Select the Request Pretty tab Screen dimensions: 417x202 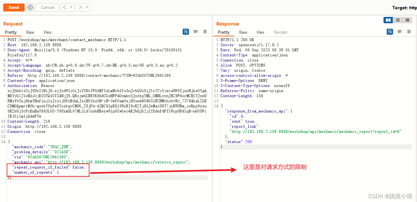11,32
